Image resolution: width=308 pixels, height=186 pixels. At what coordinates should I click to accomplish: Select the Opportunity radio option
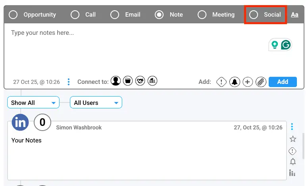pyautogui.click(x=13, y=15)
